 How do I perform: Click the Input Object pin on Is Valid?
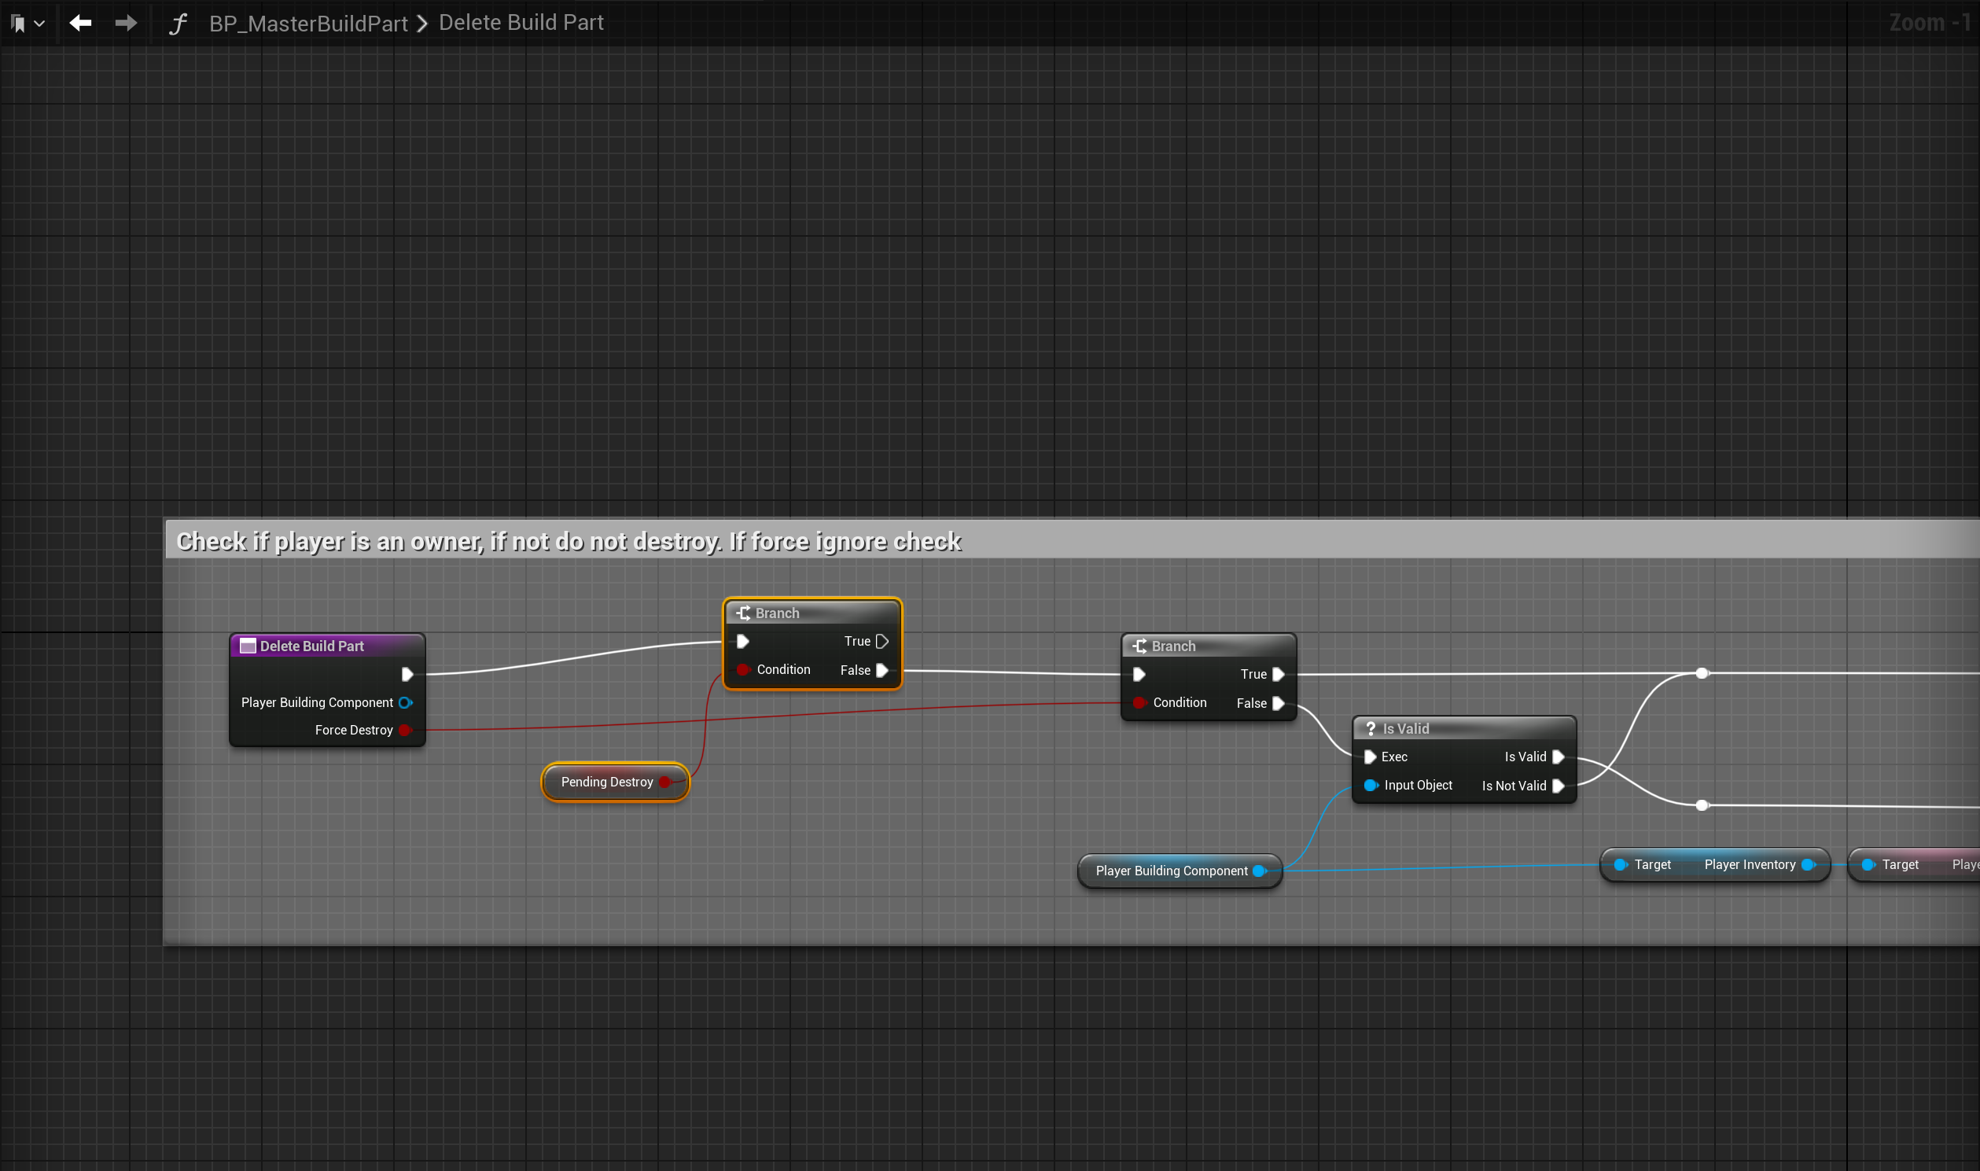coord(1371,785)
